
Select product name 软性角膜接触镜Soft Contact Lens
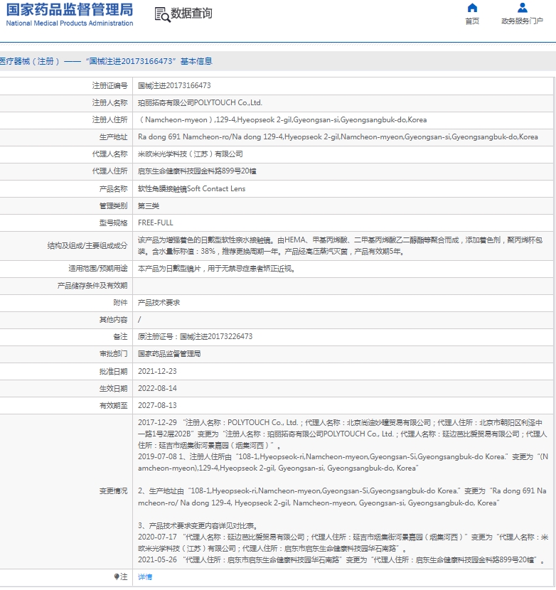(191, 189)
